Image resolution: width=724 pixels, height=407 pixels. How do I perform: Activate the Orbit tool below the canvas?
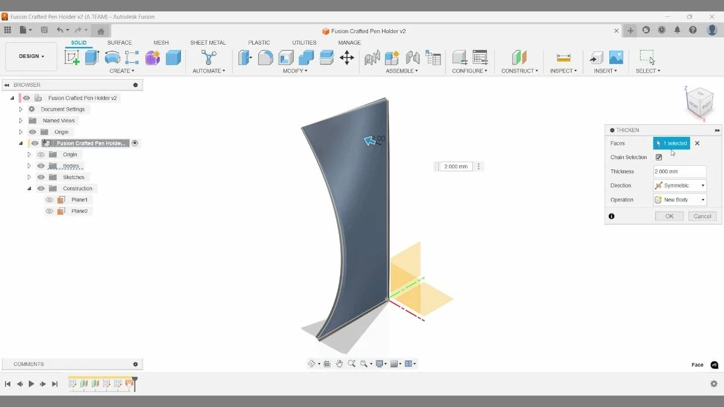coord(312,364)
